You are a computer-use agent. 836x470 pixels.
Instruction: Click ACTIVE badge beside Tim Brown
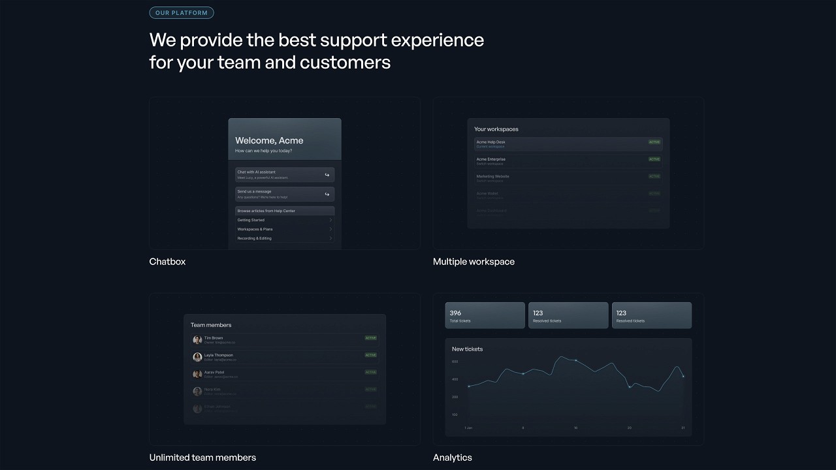pos(371,338)
